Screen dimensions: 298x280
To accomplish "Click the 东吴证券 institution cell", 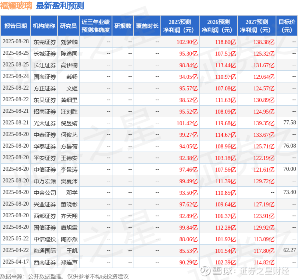I will point(45,100).
